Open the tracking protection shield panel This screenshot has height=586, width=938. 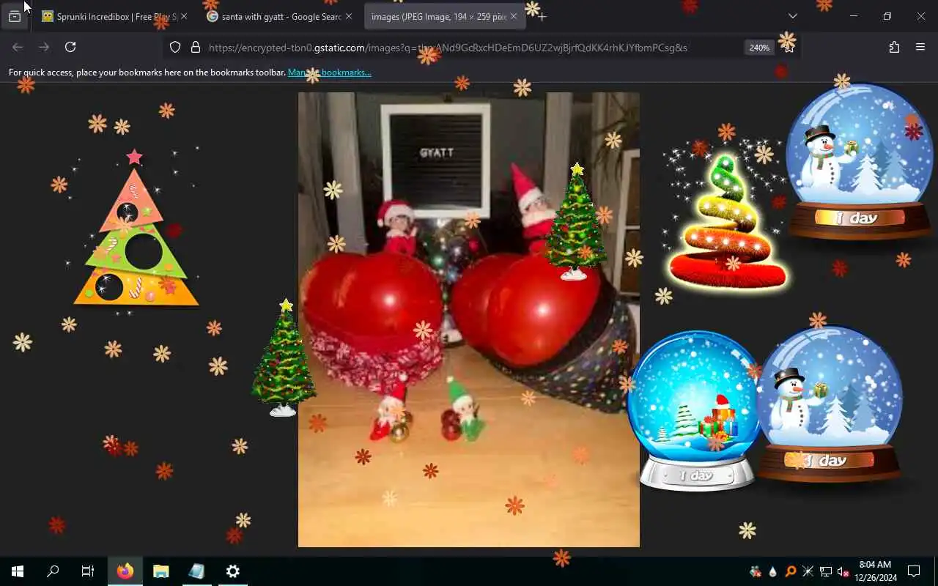click(175, 47)
